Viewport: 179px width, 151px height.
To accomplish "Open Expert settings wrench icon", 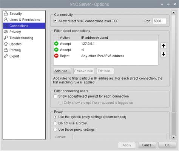I will 6,56.
